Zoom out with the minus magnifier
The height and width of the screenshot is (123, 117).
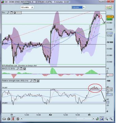107,119
